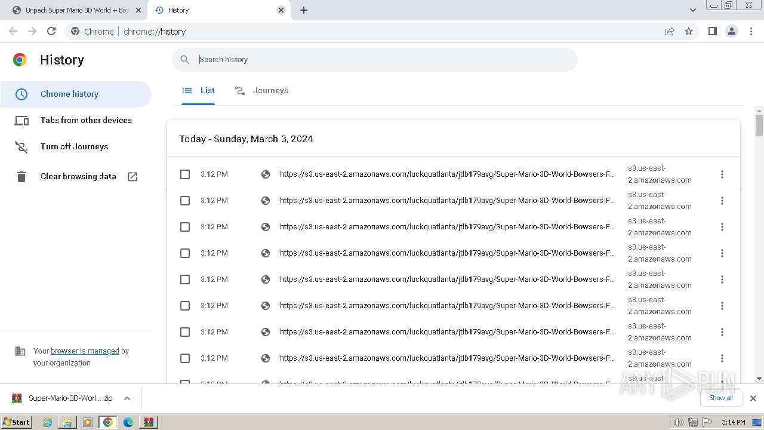Open the first amazonaws.com history link

447,174
